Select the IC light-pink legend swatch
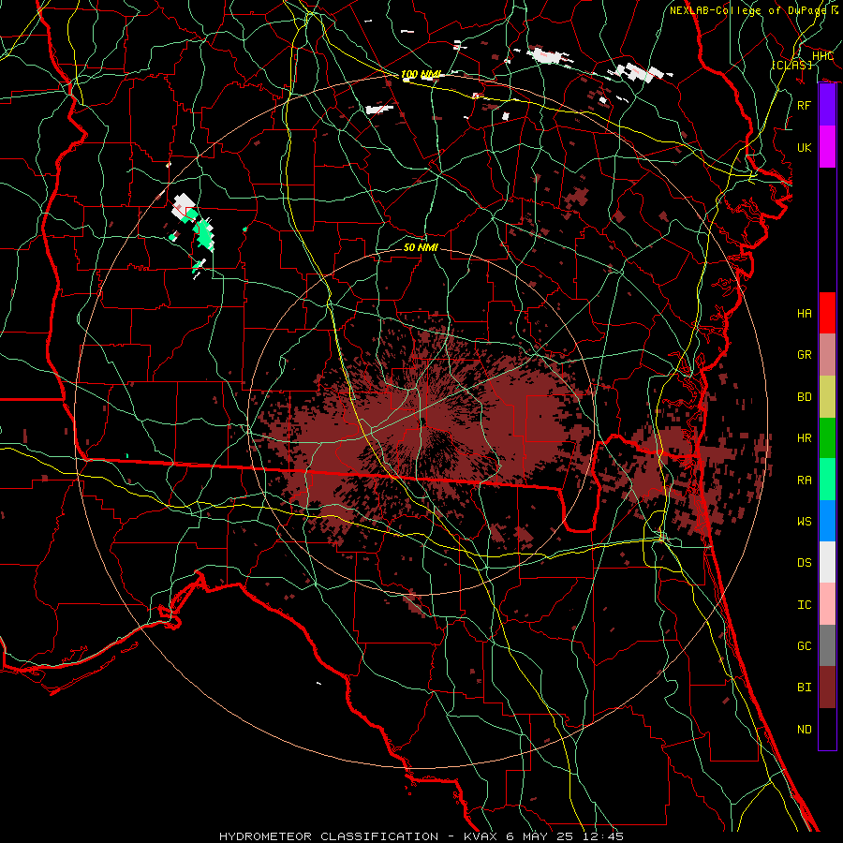The height and width of the screenshot is (843, 843). point(827,604)
